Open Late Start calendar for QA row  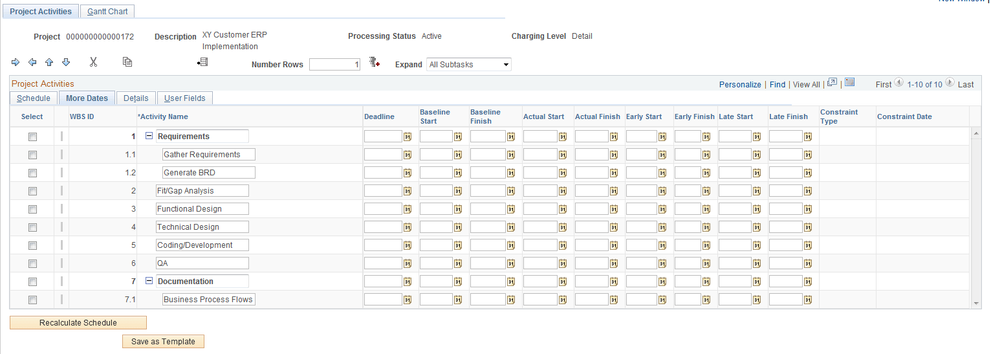coord(756,263)
